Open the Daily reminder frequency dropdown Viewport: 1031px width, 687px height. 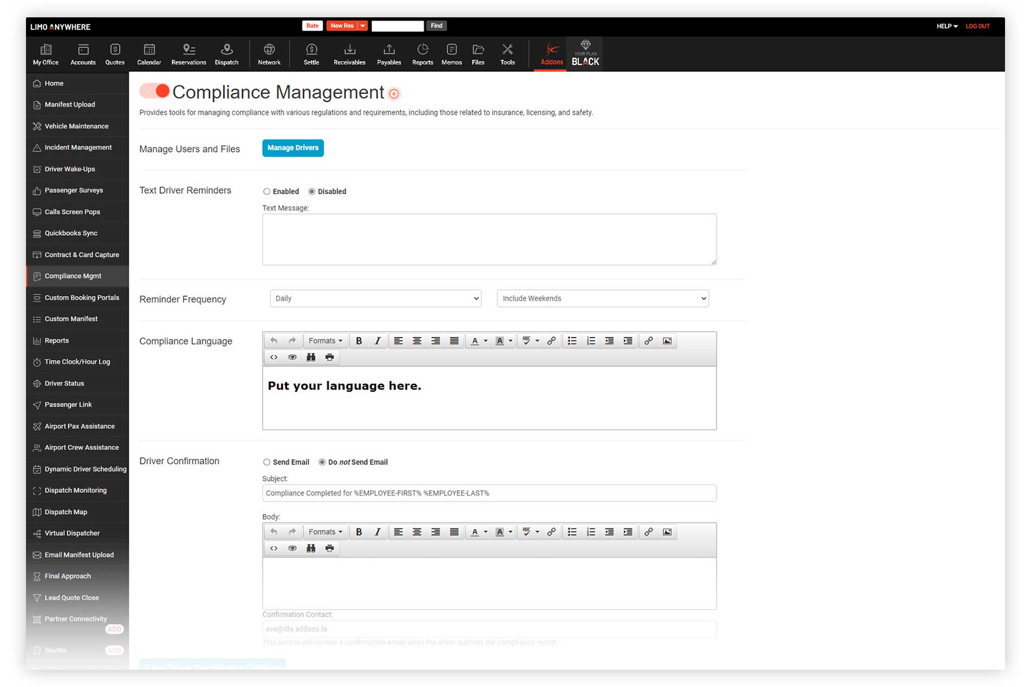pos(375,299)
